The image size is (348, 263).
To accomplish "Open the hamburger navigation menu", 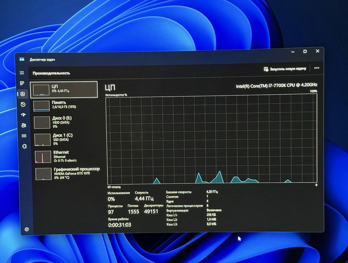I will point(22,73).
